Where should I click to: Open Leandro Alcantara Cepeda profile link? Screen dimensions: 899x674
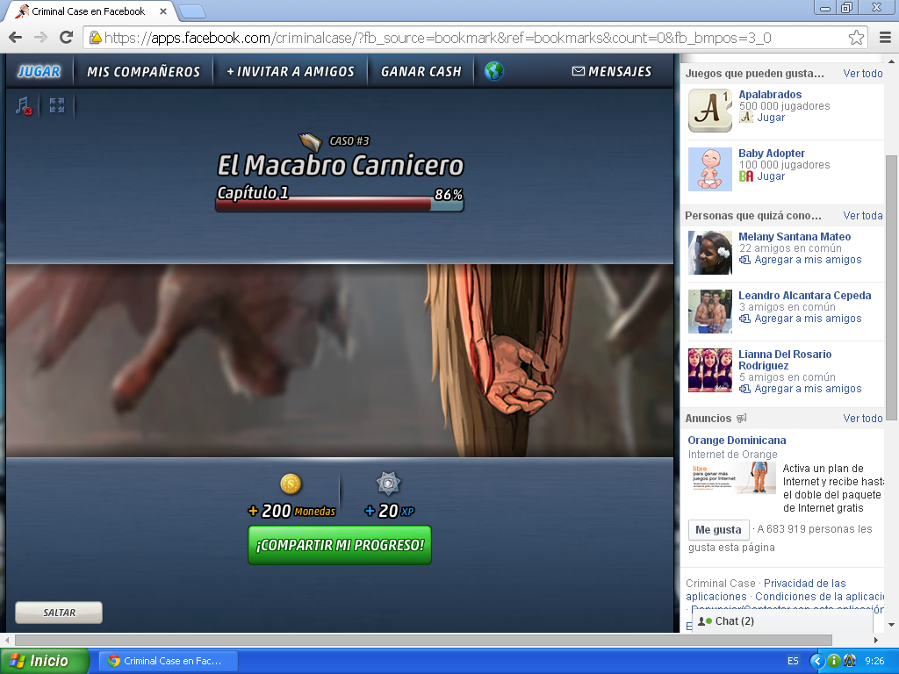coord(805,295)
